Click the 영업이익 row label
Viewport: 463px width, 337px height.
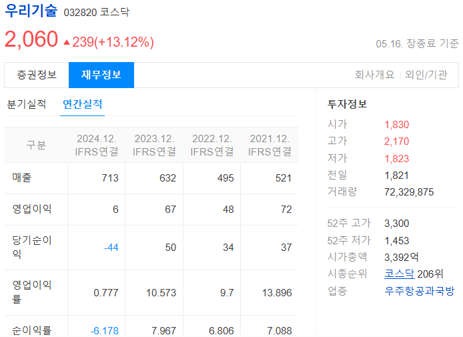point(32,209)
